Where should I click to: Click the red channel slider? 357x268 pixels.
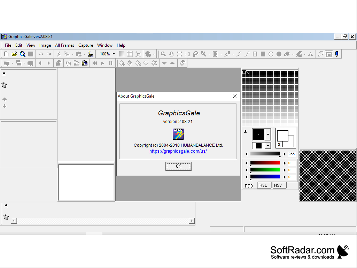[265, 163]
